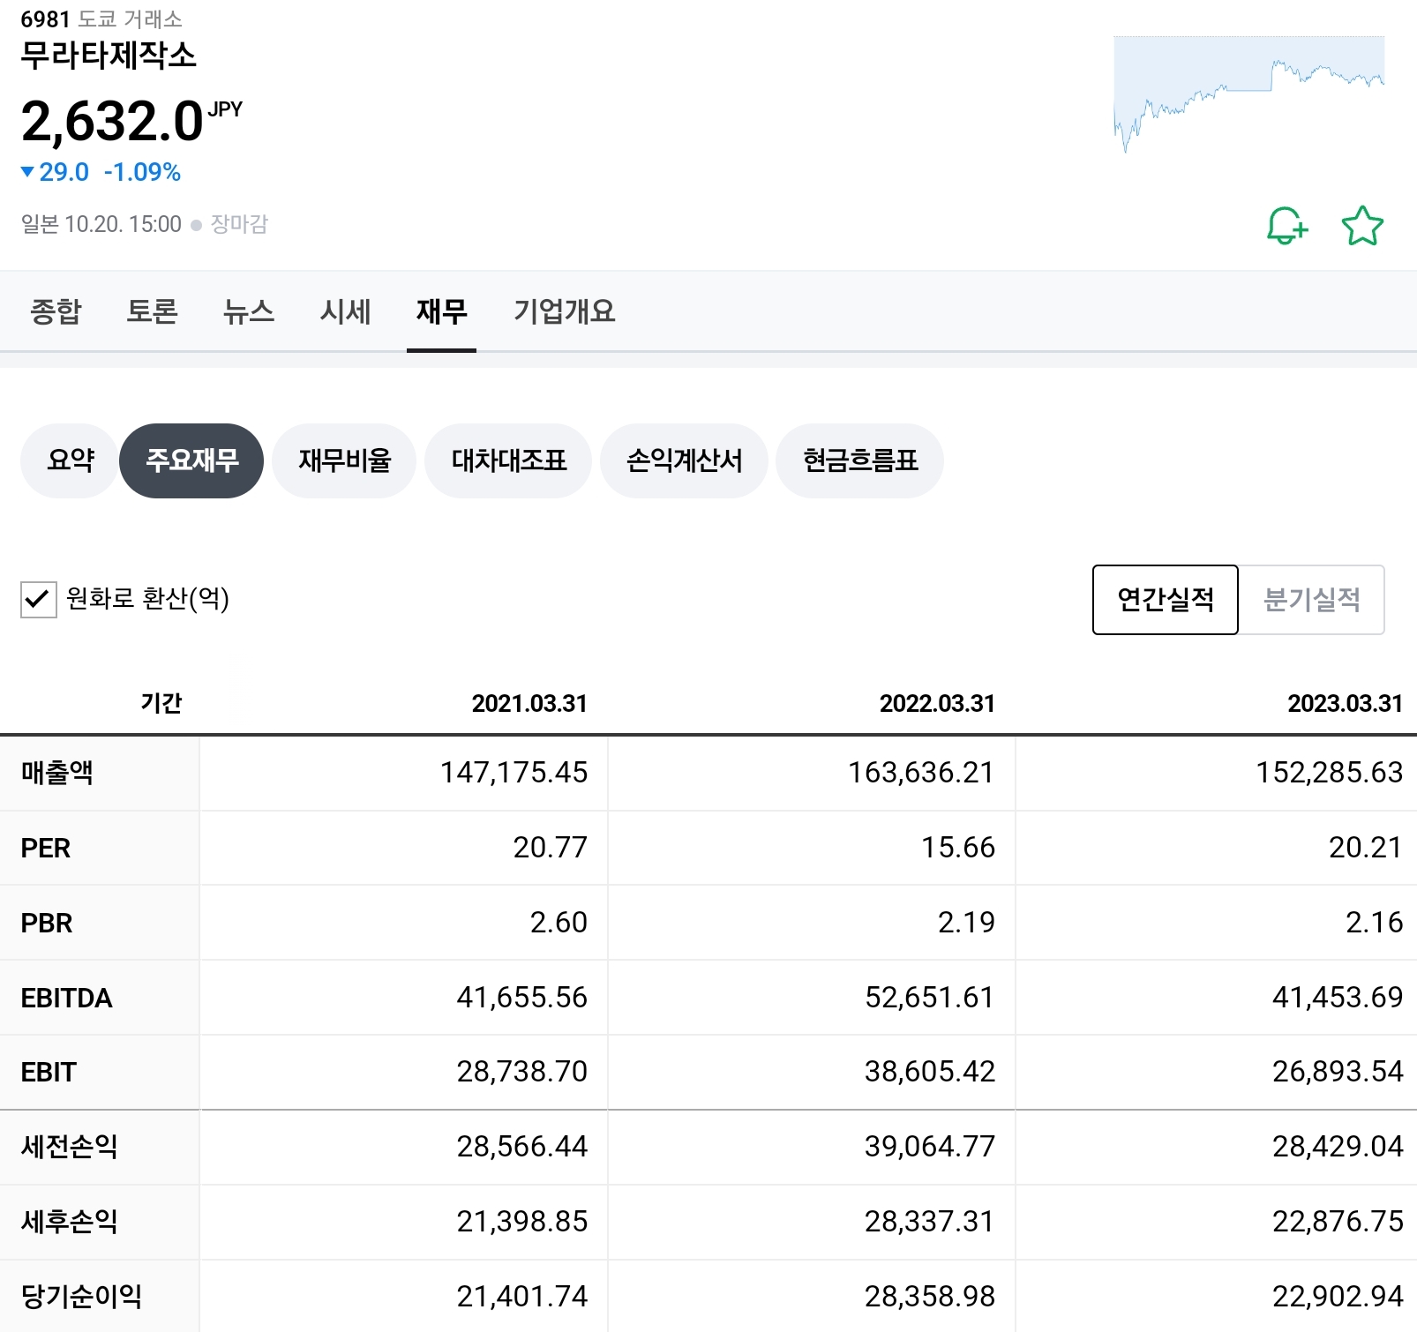
Task: Click the 2023.03.31 column header
Action: coord(1345,703)
